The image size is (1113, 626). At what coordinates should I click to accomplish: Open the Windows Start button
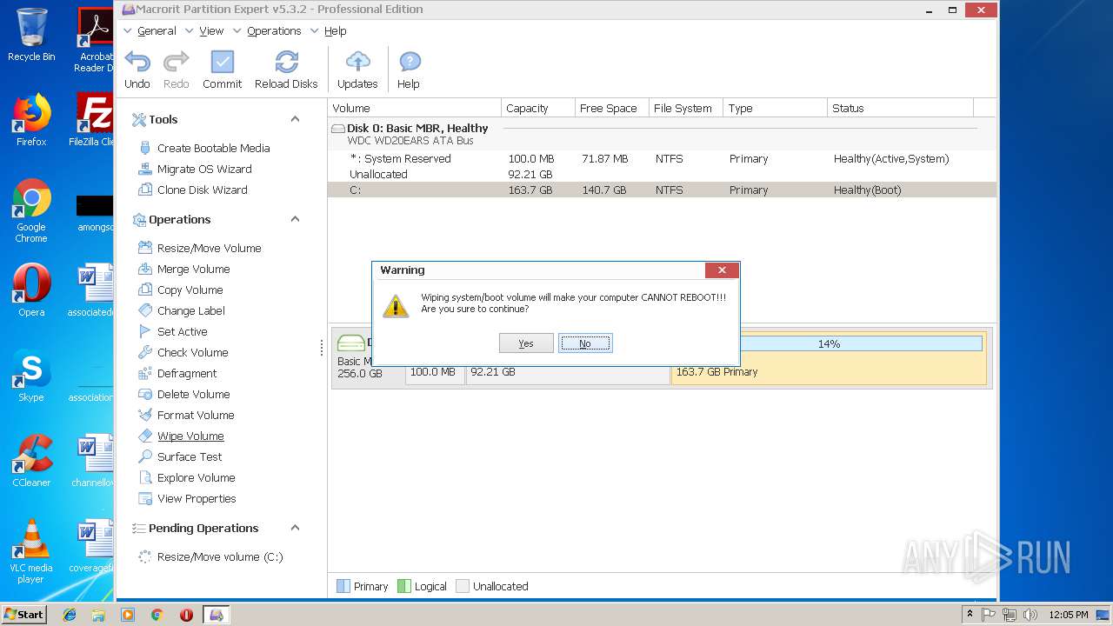click(23, 614)
